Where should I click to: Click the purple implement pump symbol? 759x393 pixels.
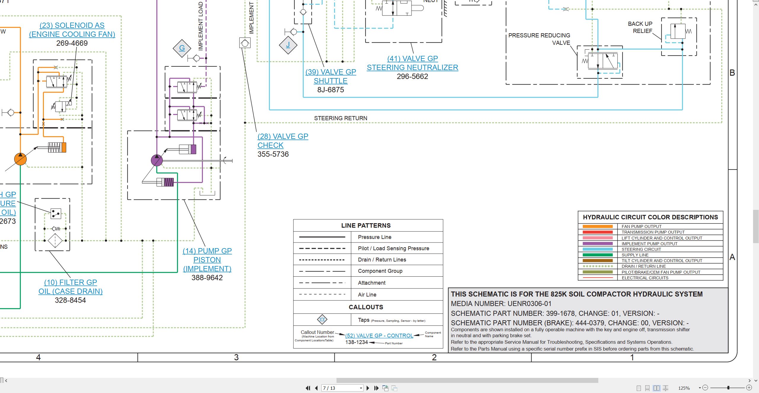(x=157, y=160)
